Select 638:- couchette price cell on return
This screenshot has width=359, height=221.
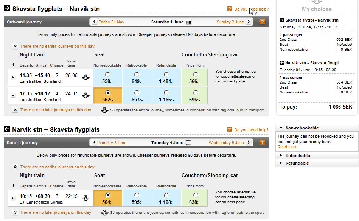[x=194, y=198]
